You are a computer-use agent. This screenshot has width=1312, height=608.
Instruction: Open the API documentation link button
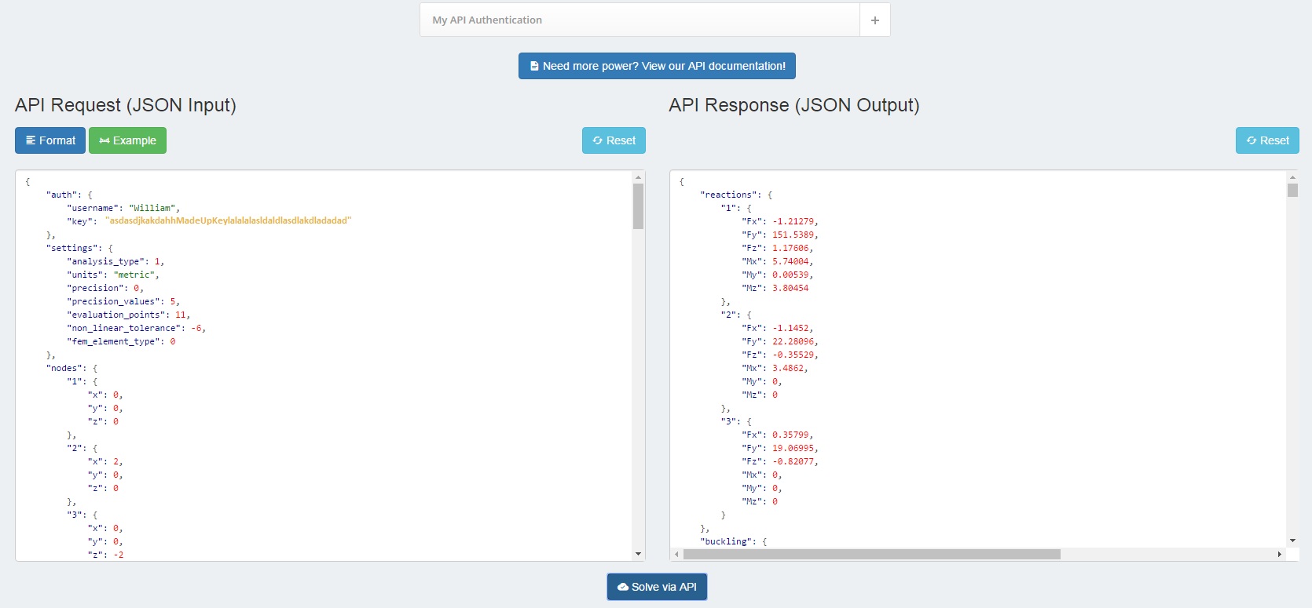click(657, 66)
